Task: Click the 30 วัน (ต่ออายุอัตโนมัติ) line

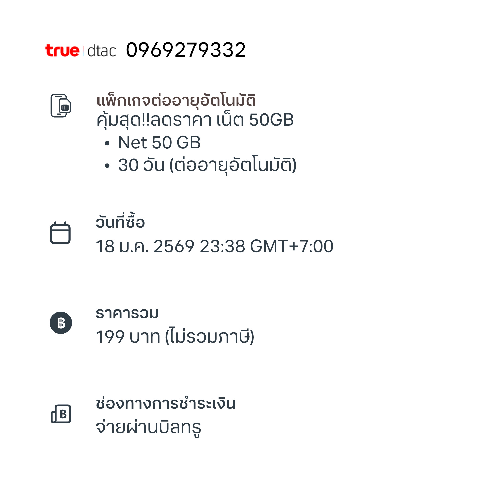Action: pos(207,165)
